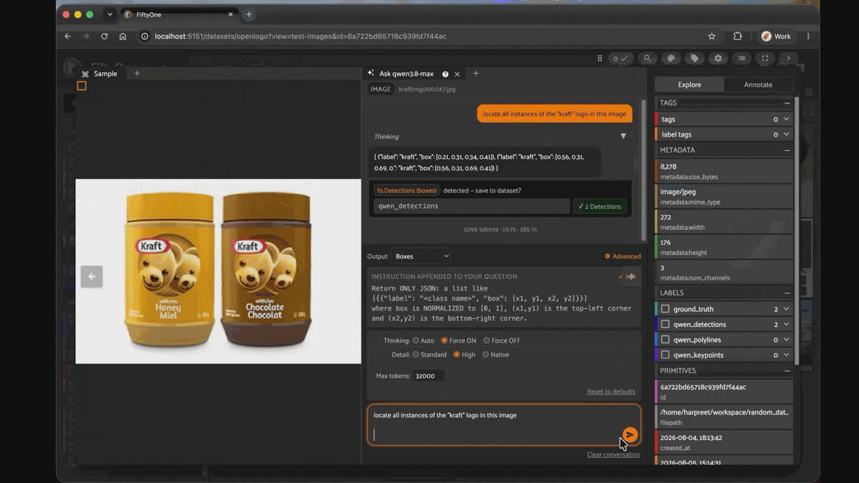Click Clear conversation

tap(613, 454)
